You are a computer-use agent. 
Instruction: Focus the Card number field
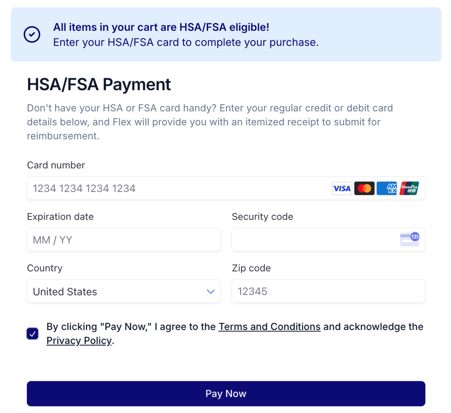(177, 188)
